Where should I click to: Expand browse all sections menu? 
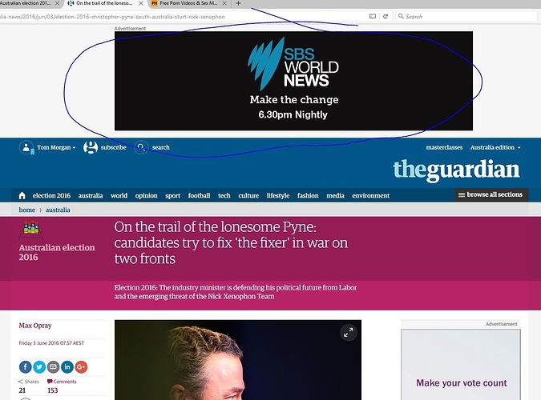491,194
